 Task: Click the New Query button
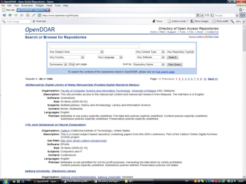174,64
